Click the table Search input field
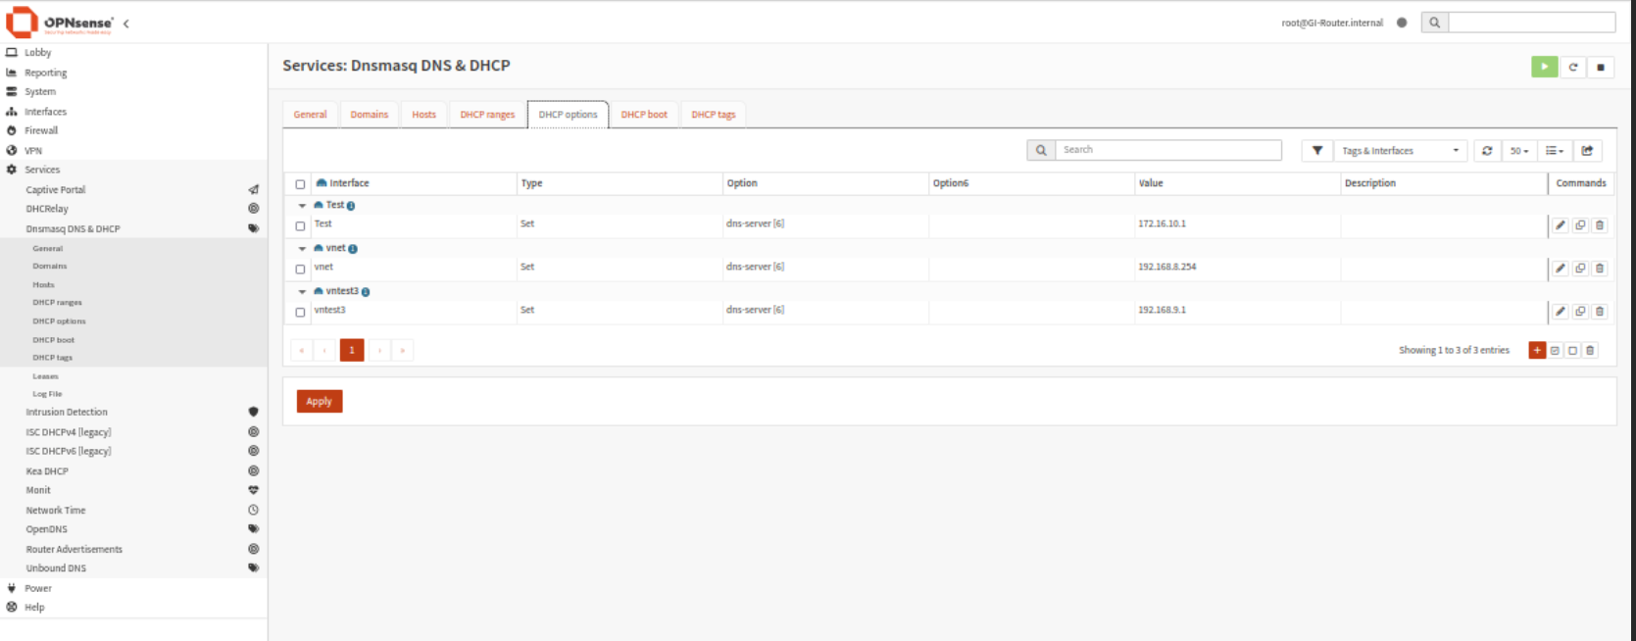The height and width of the screenshot is (641, 1636). [x=1167, y=150]
